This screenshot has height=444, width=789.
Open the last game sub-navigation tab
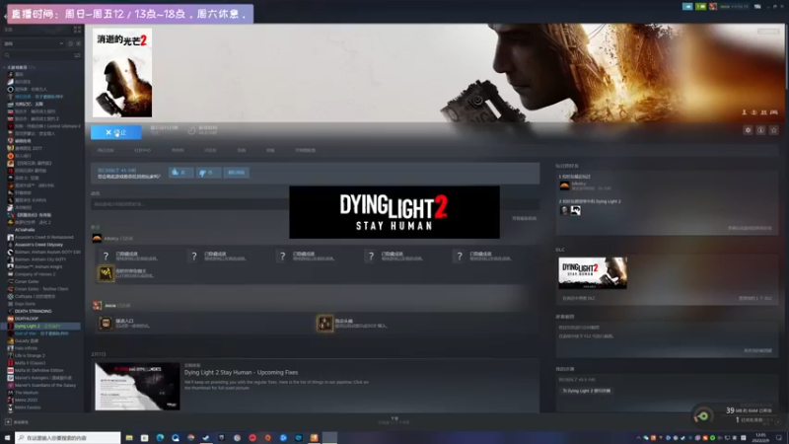(x=305, y=151)
